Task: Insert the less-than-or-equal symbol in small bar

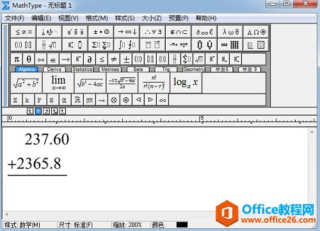Action: click(x=102, y=59)
